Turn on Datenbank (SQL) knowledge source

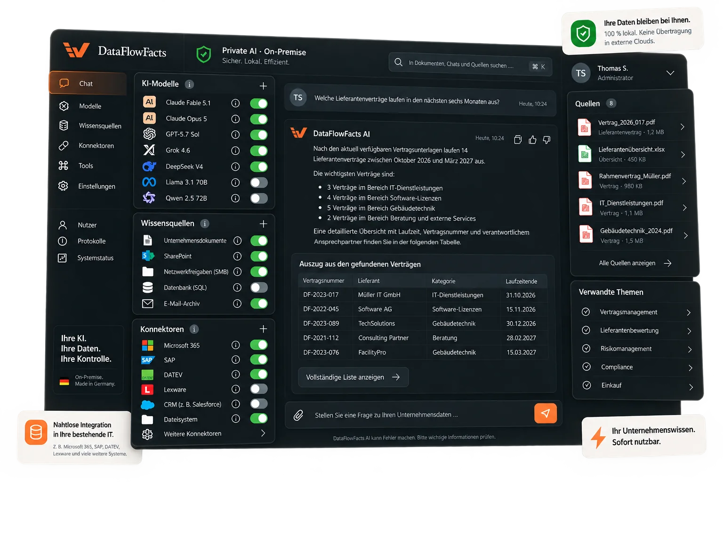(259, 287)
